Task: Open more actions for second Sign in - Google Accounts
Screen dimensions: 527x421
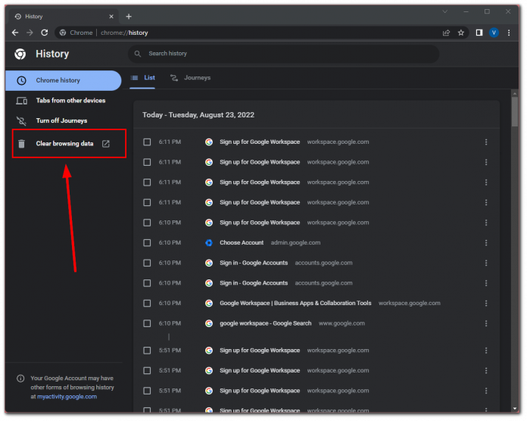Action: [486, 283]
